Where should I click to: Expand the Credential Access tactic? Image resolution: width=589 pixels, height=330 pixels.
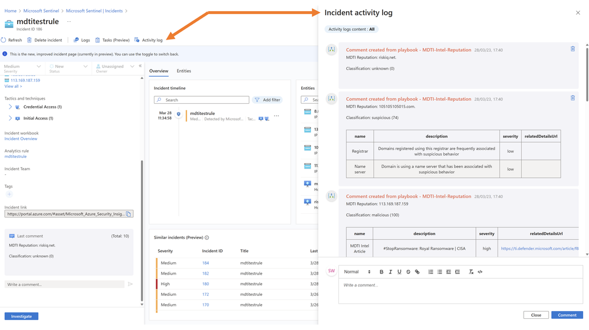[10, 107]
